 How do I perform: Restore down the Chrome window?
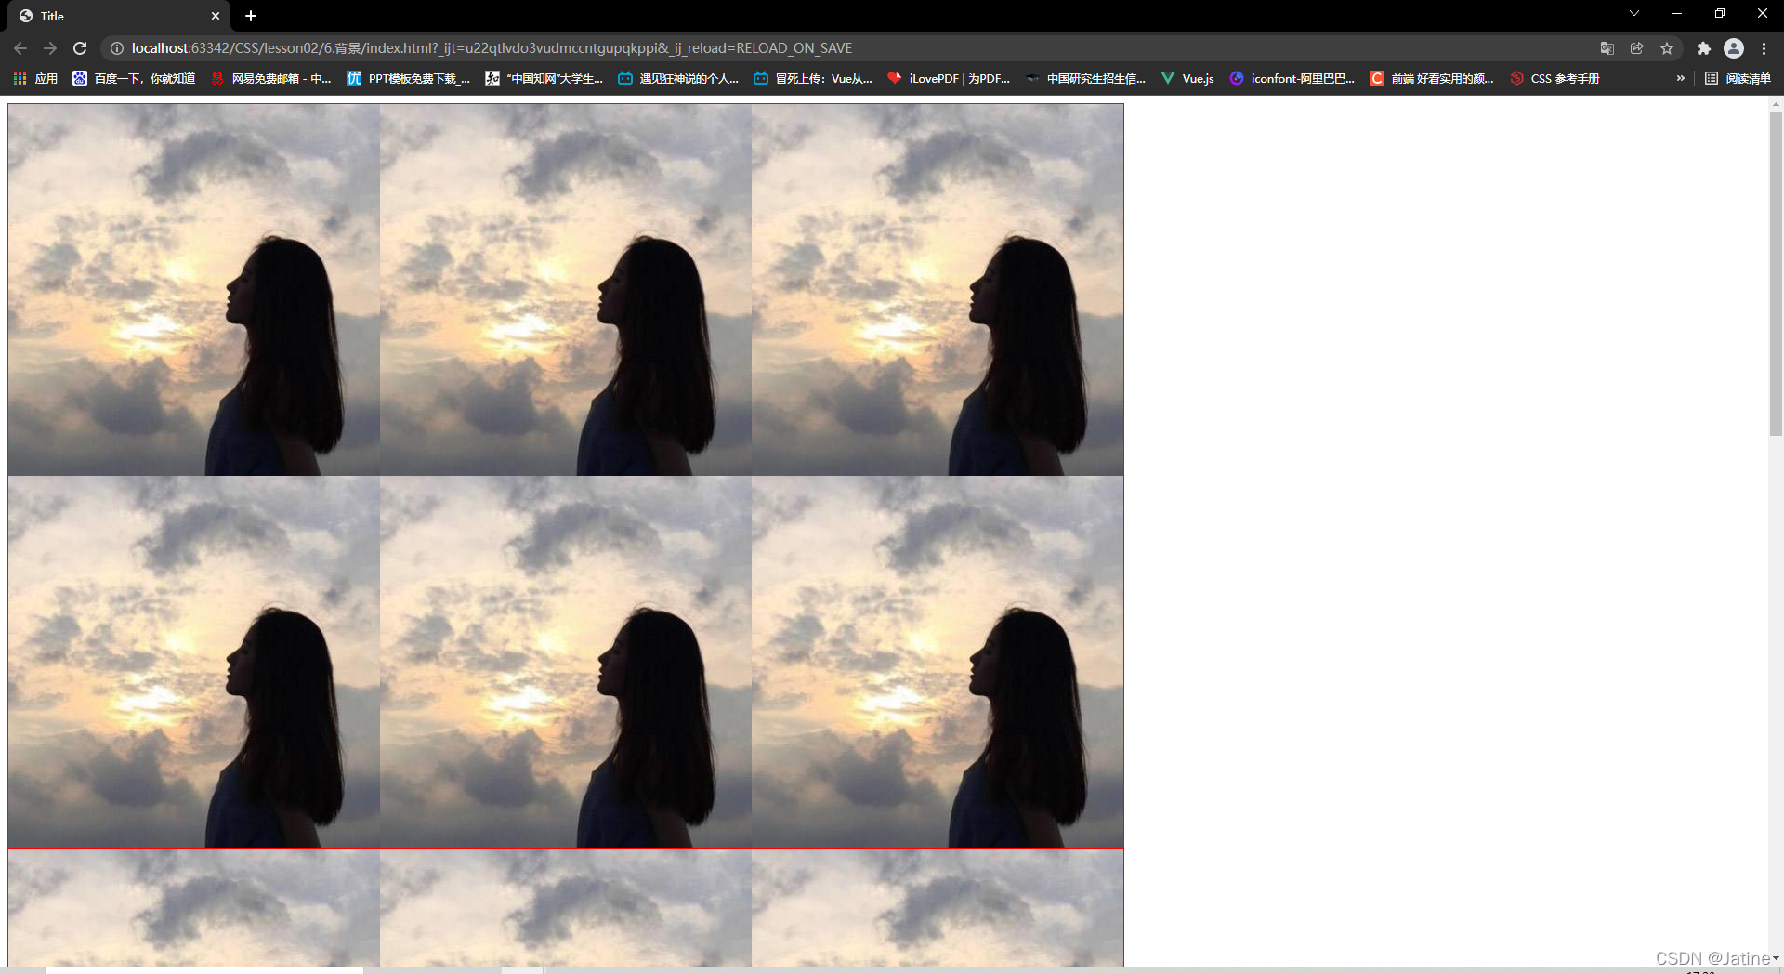coord(1720,13)
